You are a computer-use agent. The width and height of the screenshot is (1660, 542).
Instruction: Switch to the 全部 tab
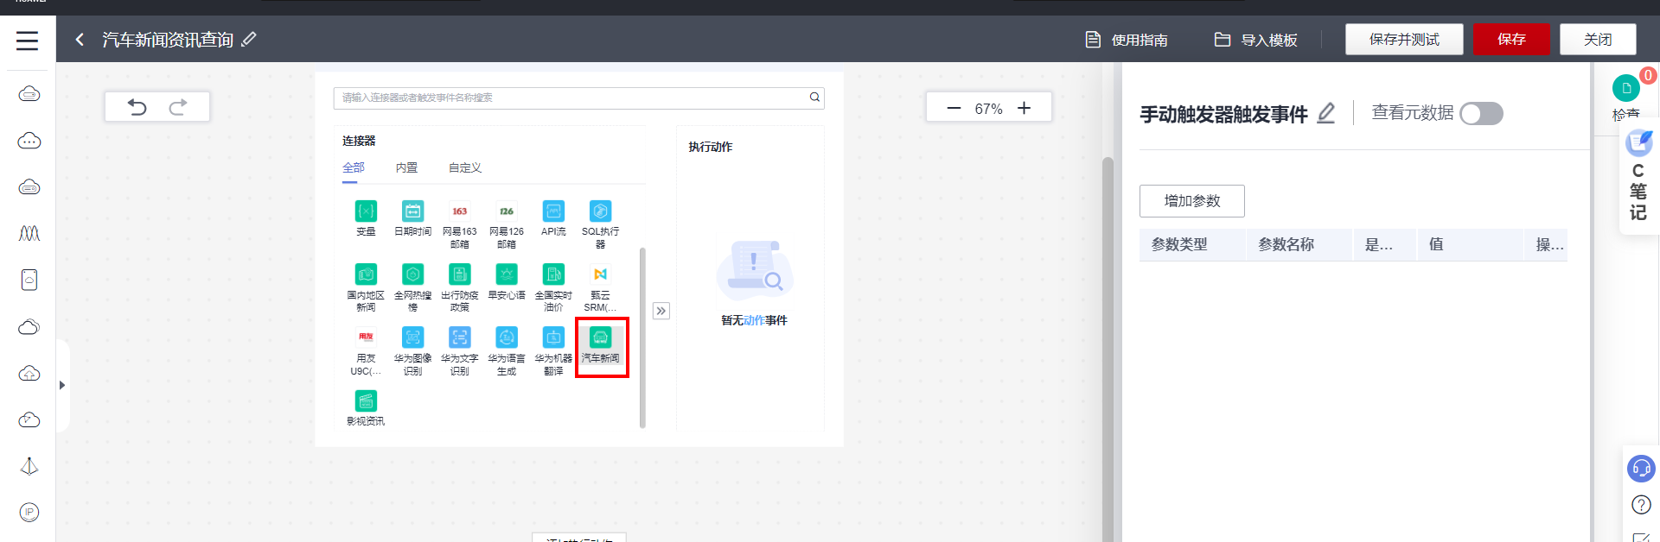pos(354,167)
